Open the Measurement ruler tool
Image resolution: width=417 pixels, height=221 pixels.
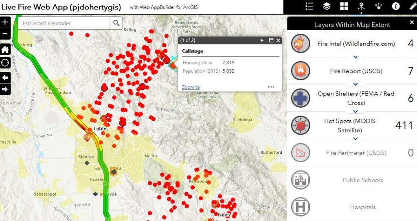tap(412, 6)
